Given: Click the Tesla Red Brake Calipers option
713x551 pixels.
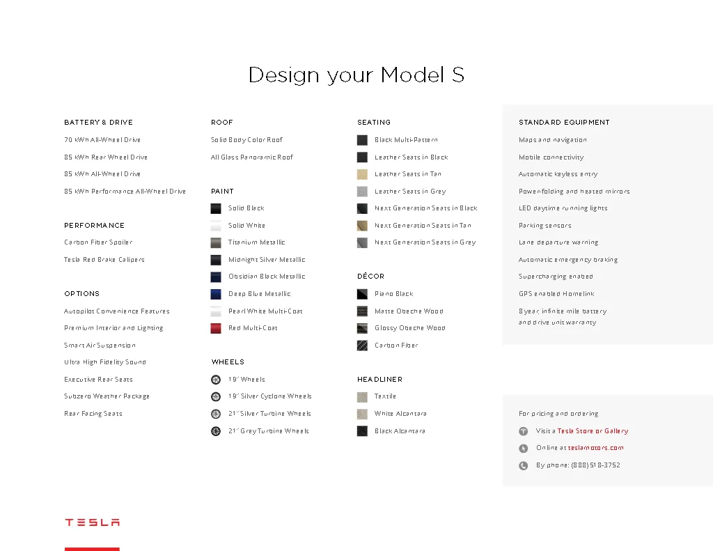Looking at the screenshot, I should [x=104, y=259].
